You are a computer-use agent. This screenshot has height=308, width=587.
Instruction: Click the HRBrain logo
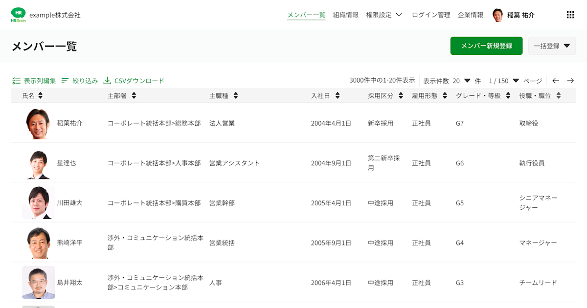pyautogui.click(x=18, y=14)
